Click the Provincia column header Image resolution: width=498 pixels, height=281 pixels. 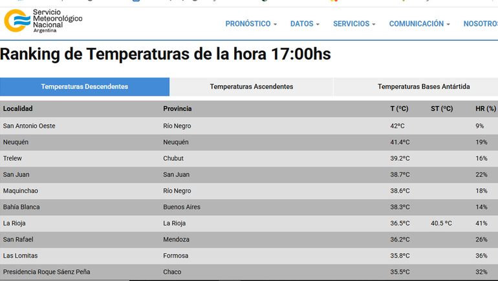[x=177, y=109]
